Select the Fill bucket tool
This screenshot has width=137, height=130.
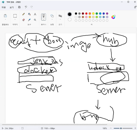point(29,14)
